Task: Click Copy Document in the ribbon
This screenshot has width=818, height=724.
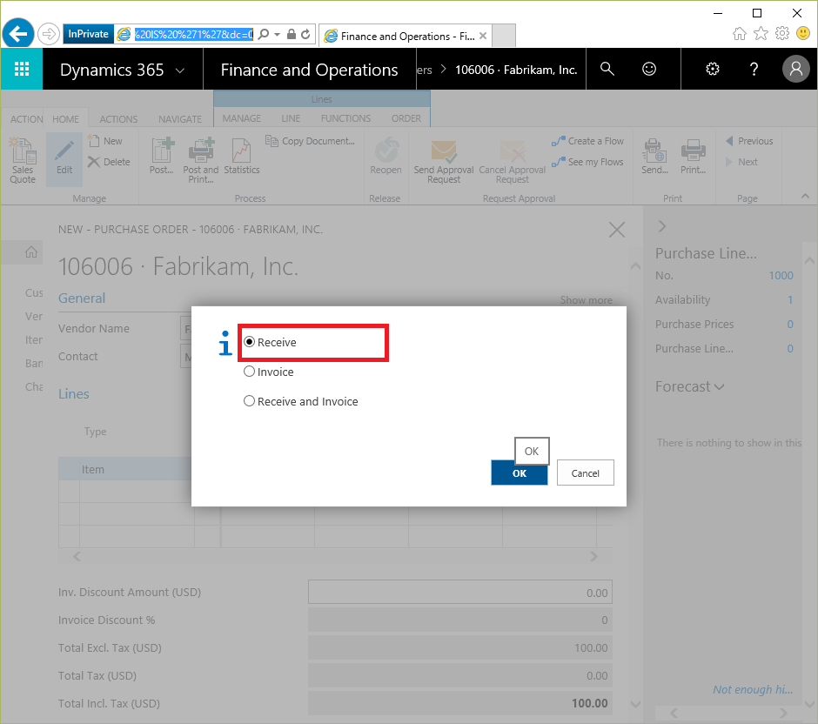Action: [x=311, y=141]
